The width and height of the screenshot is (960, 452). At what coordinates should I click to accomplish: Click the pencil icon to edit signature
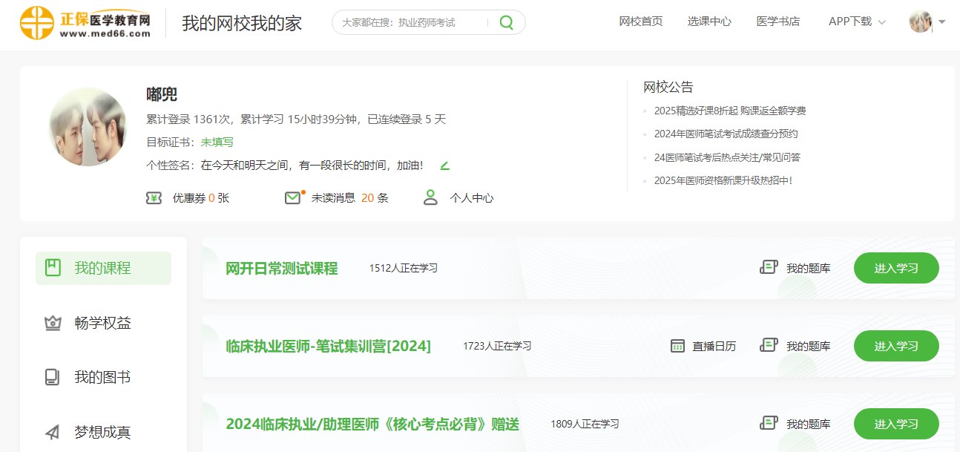pos(445,166)
